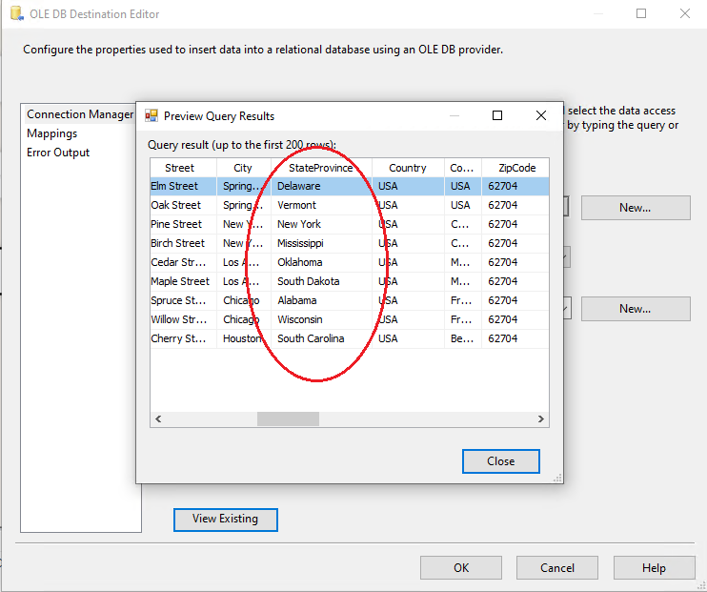The height and width of the screenshot is (592, 707).
Task: Select the row containing South Carolina
Action: point(311,338)
